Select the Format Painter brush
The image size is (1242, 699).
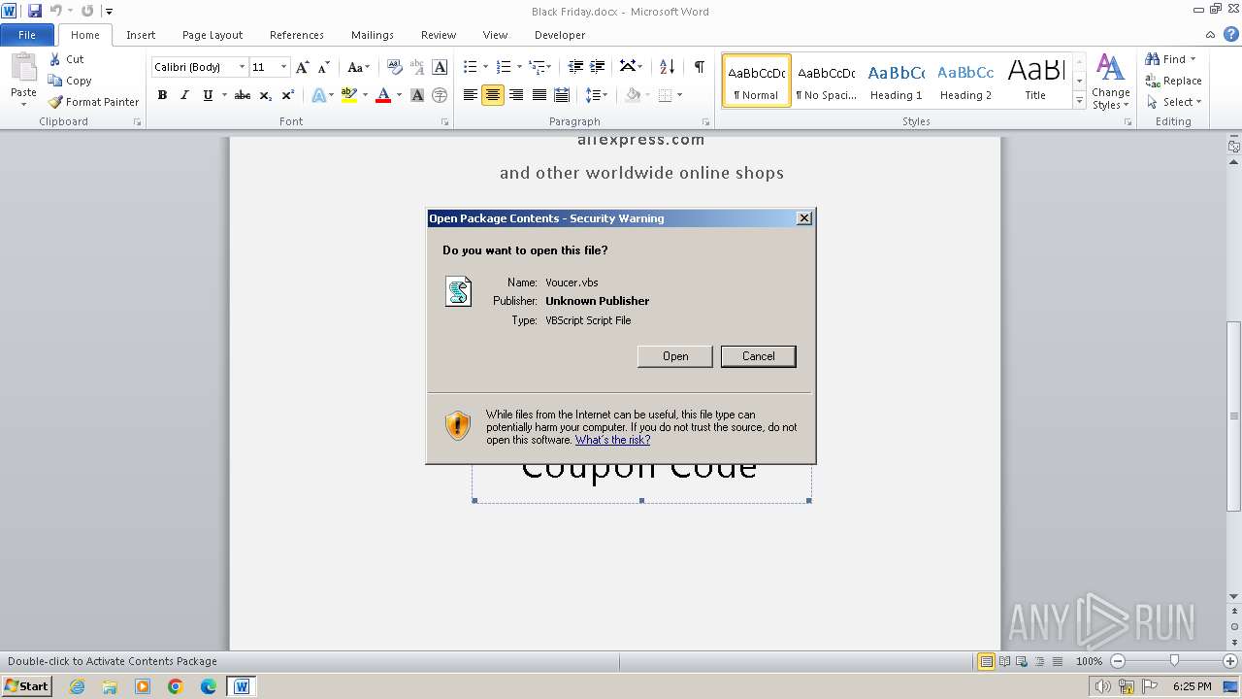pos(55,102)
